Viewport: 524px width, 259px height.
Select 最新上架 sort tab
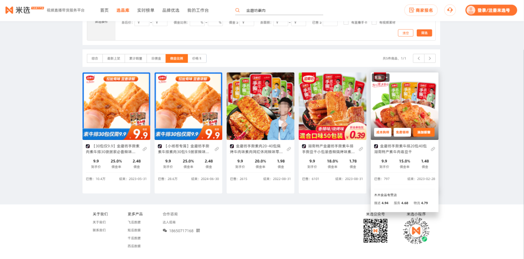click(114, 58)
